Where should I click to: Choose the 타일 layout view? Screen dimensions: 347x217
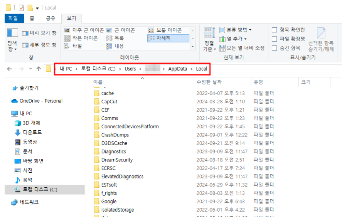[x=67, y=46]
